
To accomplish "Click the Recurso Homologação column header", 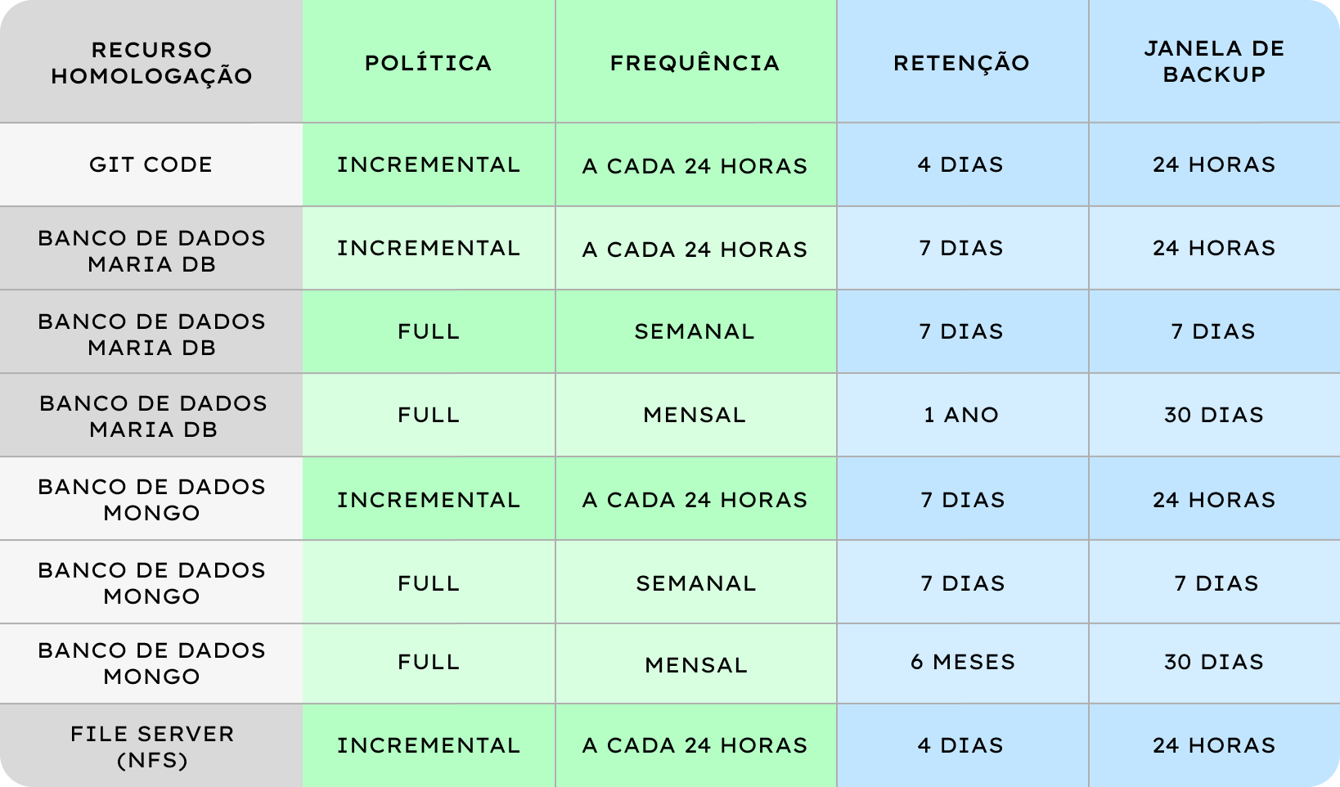I will tap(151, 62).
